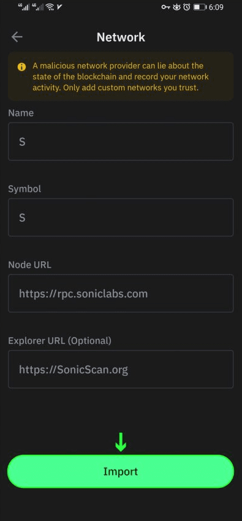242x521 pixels.
Task: Tap the eye comfort status icon
Action: point(176,7)
